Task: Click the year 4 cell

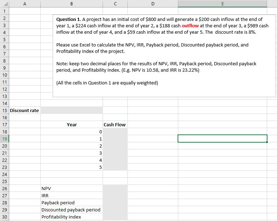Action: [71, 160]
